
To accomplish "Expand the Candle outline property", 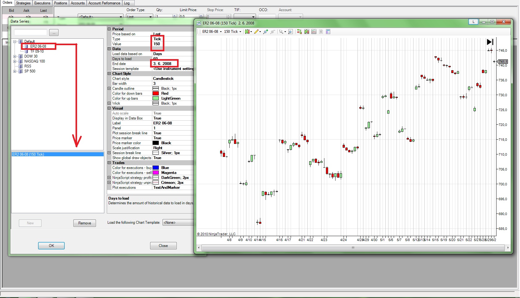I will pyautogui.click(x=109, y=89).
